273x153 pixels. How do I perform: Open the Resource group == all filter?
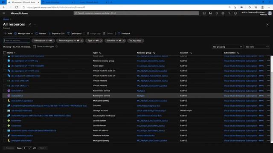coord(69,41)
